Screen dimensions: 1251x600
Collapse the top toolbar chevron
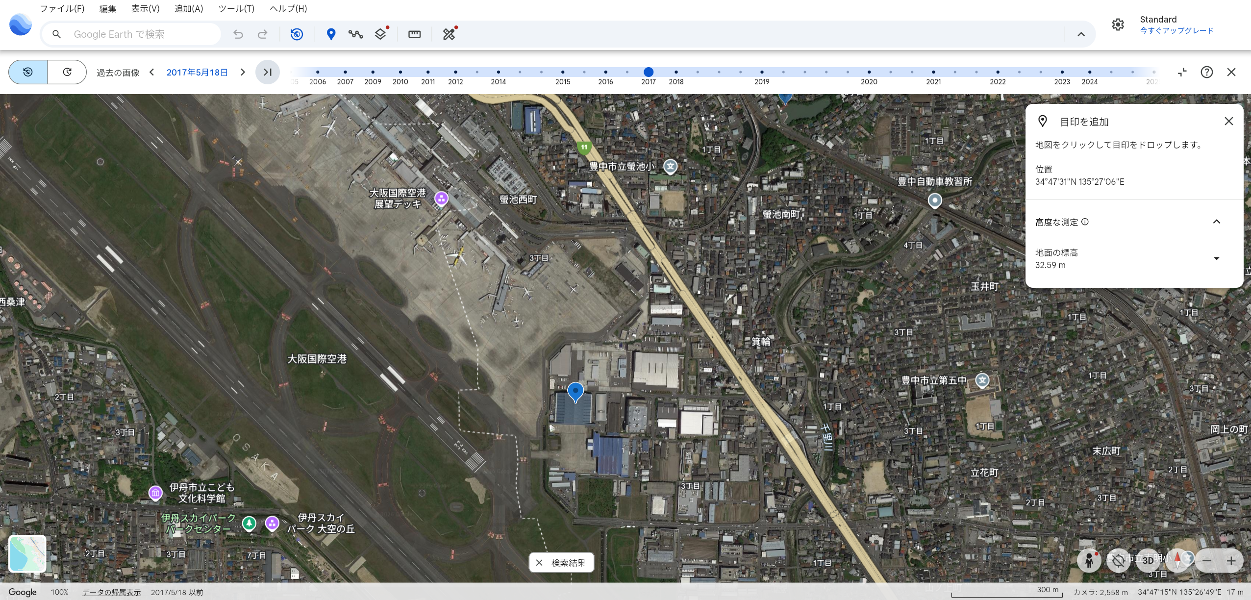(1081, 34)
